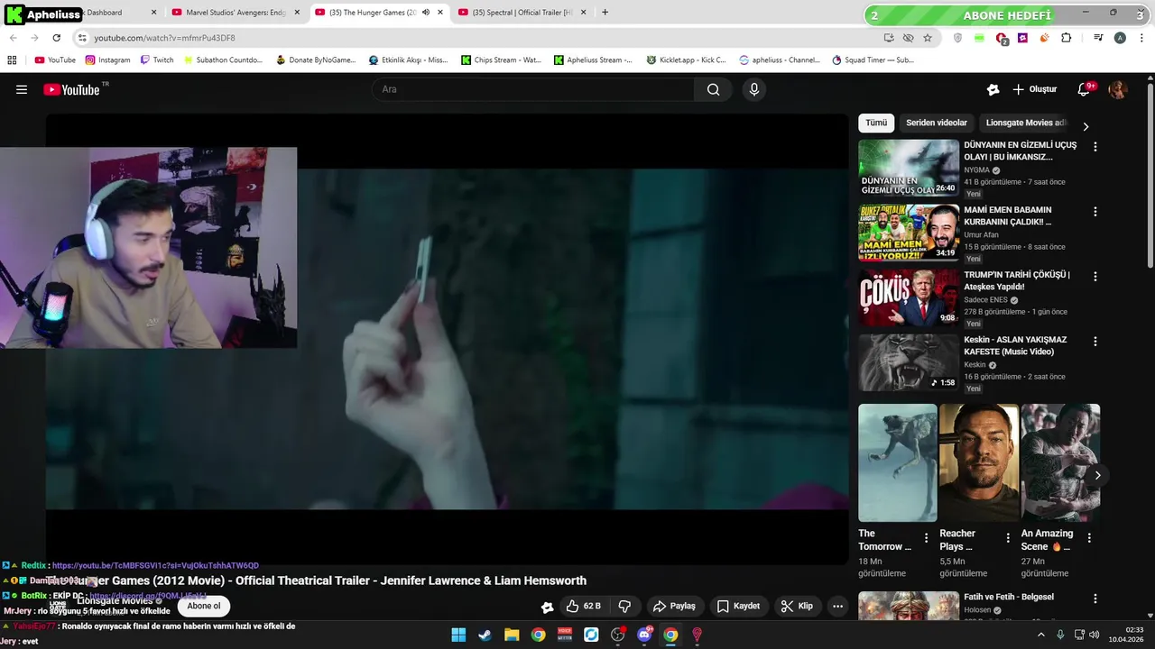Open the Twitch bookmark
1155x649 pixels.
pyautogui.click(x=156, y=60)
